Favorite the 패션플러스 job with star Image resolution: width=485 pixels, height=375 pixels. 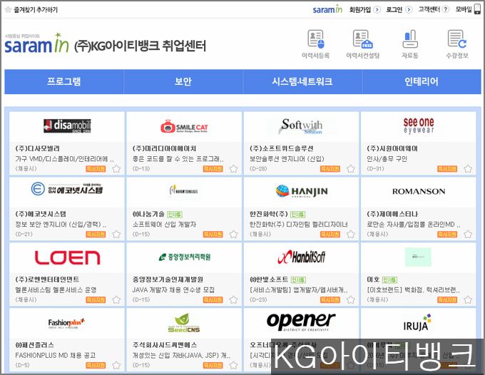pyautogui.click(x=116, y=366)
